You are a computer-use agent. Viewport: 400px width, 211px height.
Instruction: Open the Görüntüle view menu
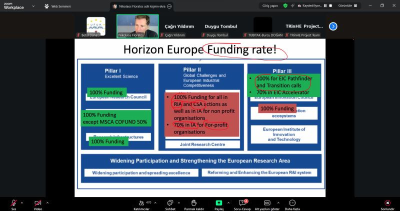(x=347, y=5)
